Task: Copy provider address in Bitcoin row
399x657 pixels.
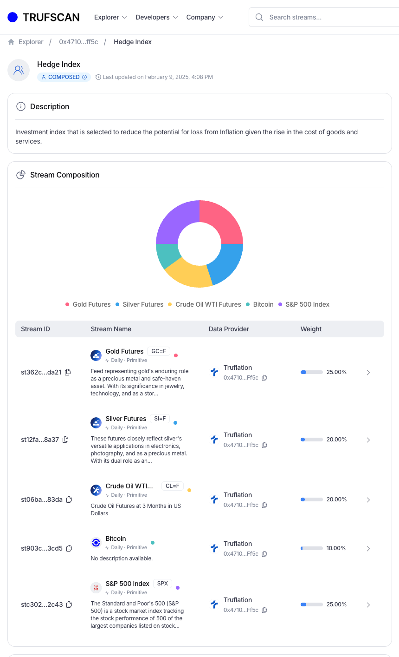Action: pyautogui.click(x=264, y=554)
